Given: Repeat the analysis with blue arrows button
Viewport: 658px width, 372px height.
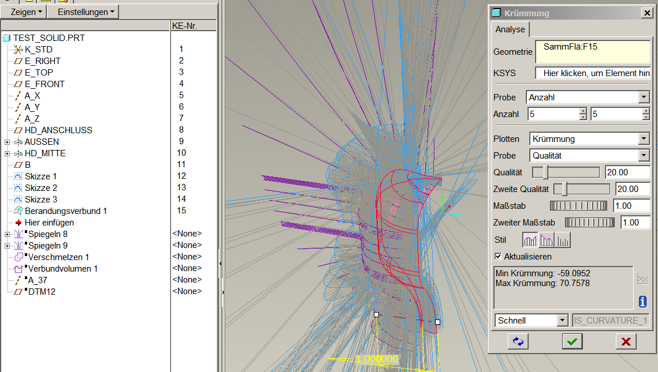Looking at the screenshot, I should (518, 341).
